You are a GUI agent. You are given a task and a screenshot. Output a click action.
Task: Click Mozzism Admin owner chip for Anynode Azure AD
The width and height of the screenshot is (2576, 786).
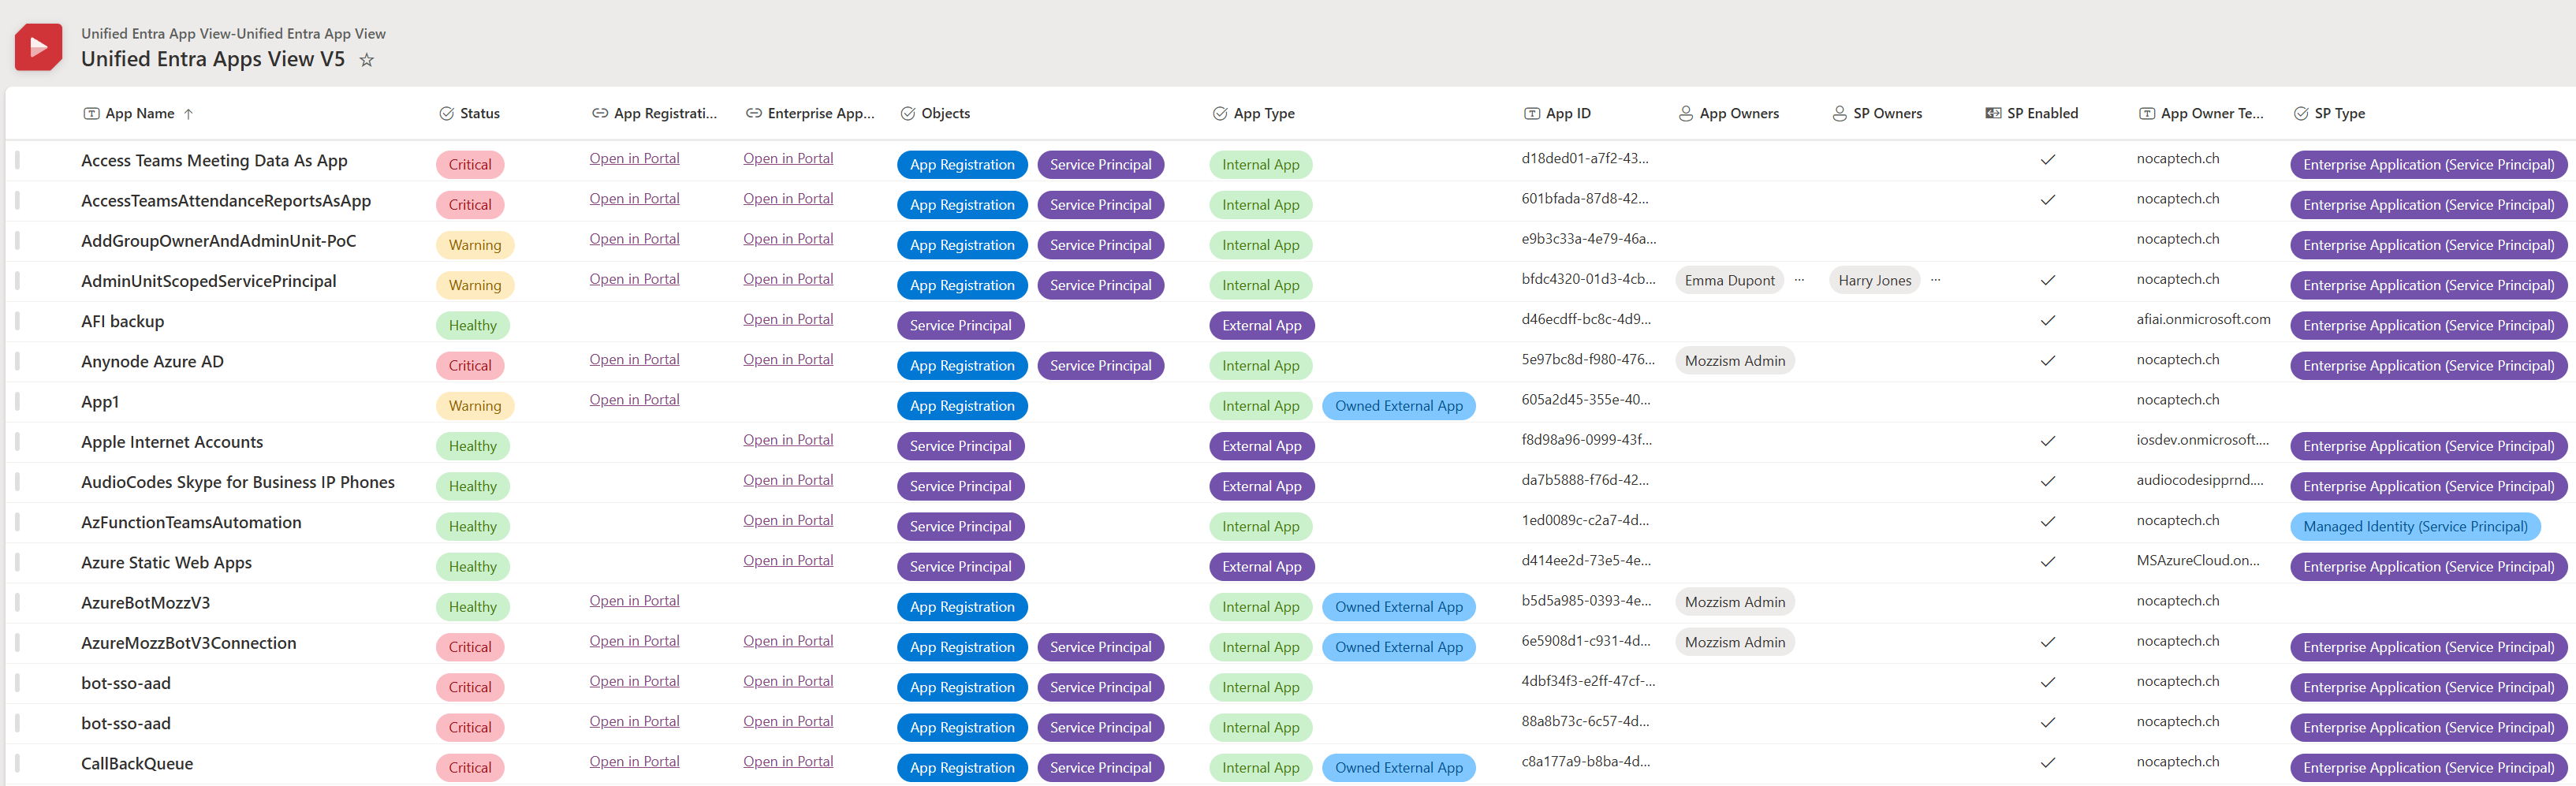coord(1734,361)
